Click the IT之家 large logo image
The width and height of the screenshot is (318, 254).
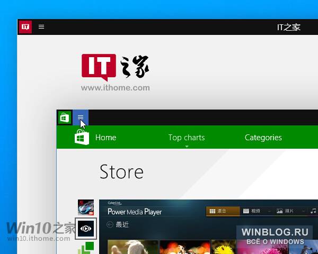click(115, 68)
